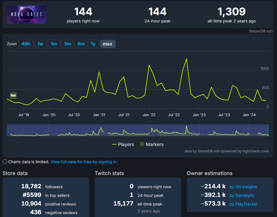Choose the 3m zoom option
Image resolution: width=277 pixels, height=217 pixels.
pyautogui.click(x=67, y=44)
